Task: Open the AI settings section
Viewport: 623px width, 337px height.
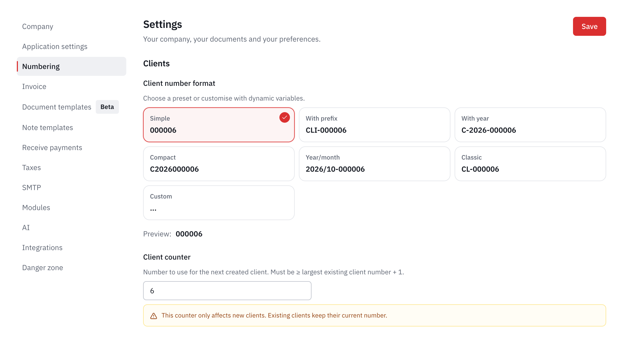Action: pos(72,227)
